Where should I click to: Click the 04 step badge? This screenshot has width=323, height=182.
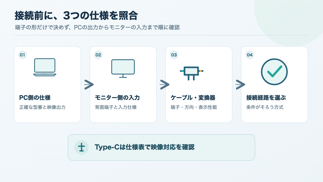point(250,55)
